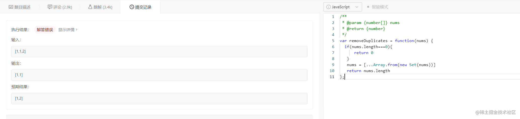Select the 提交记录 tab

(141, 7)
